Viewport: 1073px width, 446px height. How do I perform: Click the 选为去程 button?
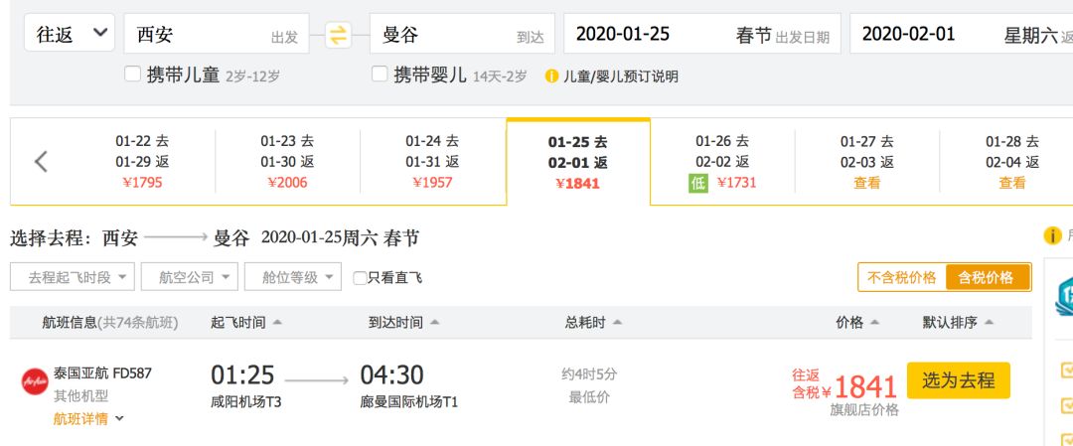pyautogui.click(x=958, y=380)
